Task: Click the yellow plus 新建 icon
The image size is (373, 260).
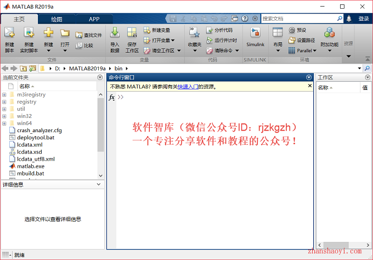Action: point(48,32)
